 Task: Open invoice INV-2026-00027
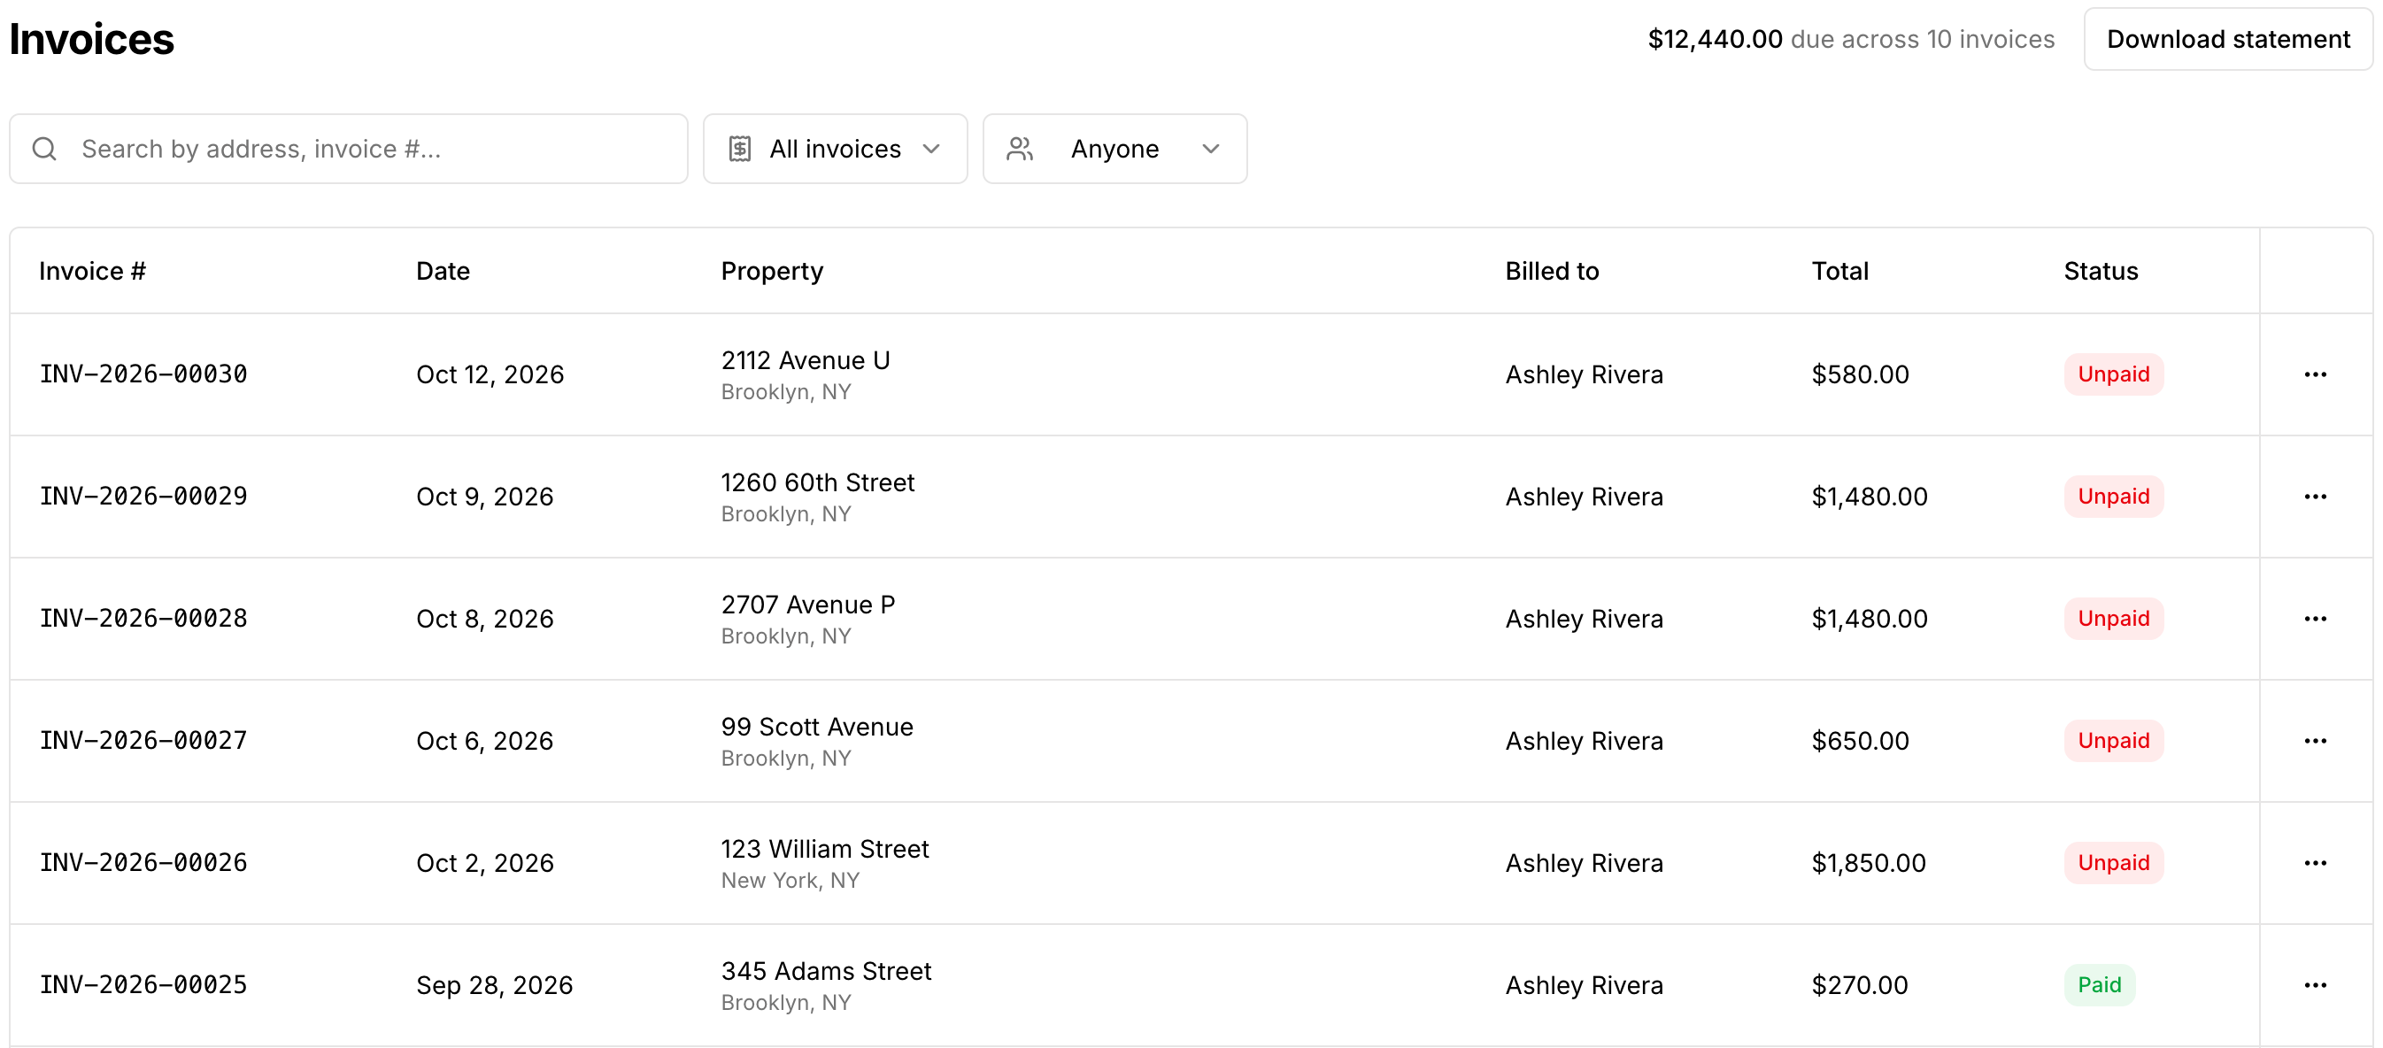(143, 741)
